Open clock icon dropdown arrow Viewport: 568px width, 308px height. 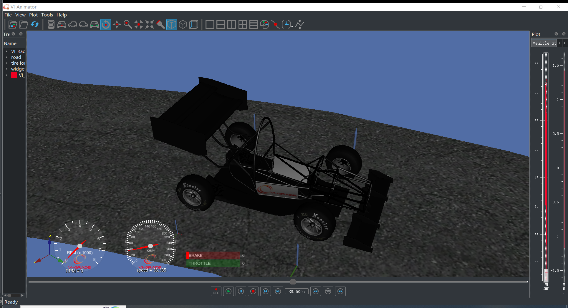tap(292, 27)
